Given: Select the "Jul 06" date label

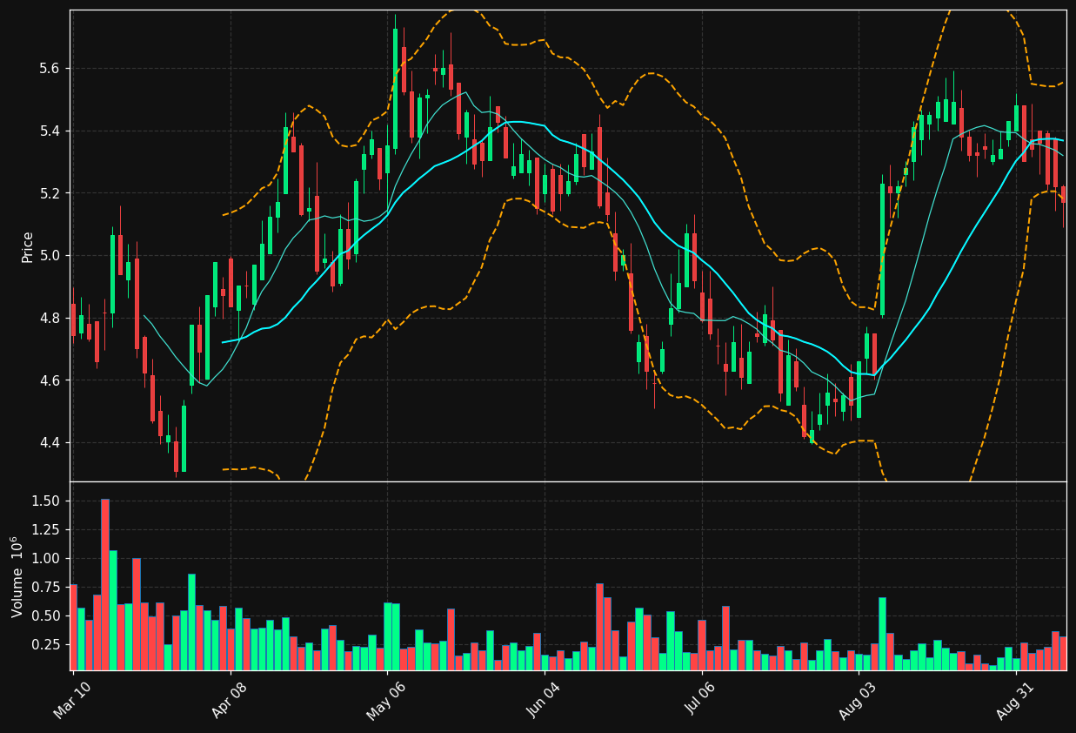Looking at the screenshot, I should (x=704, y=699).
